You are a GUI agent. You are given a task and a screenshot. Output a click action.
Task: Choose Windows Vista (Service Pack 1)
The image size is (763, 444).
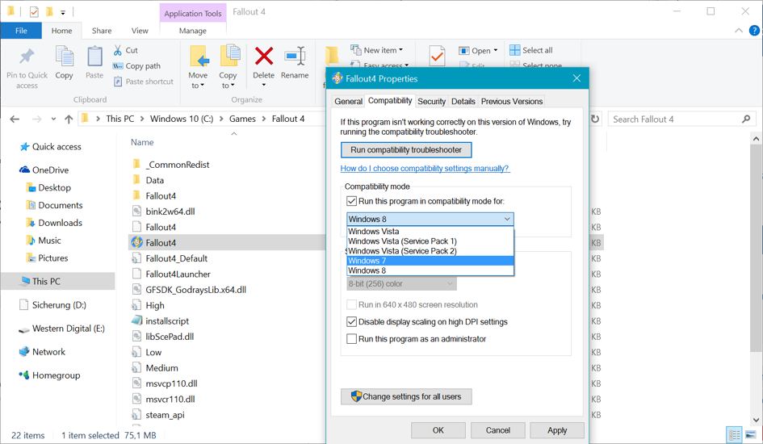click(430, 241)
